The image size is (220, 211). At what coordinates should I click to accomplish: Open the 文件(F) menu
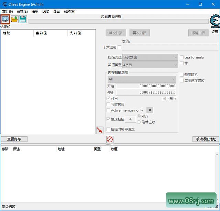[8, 11]
